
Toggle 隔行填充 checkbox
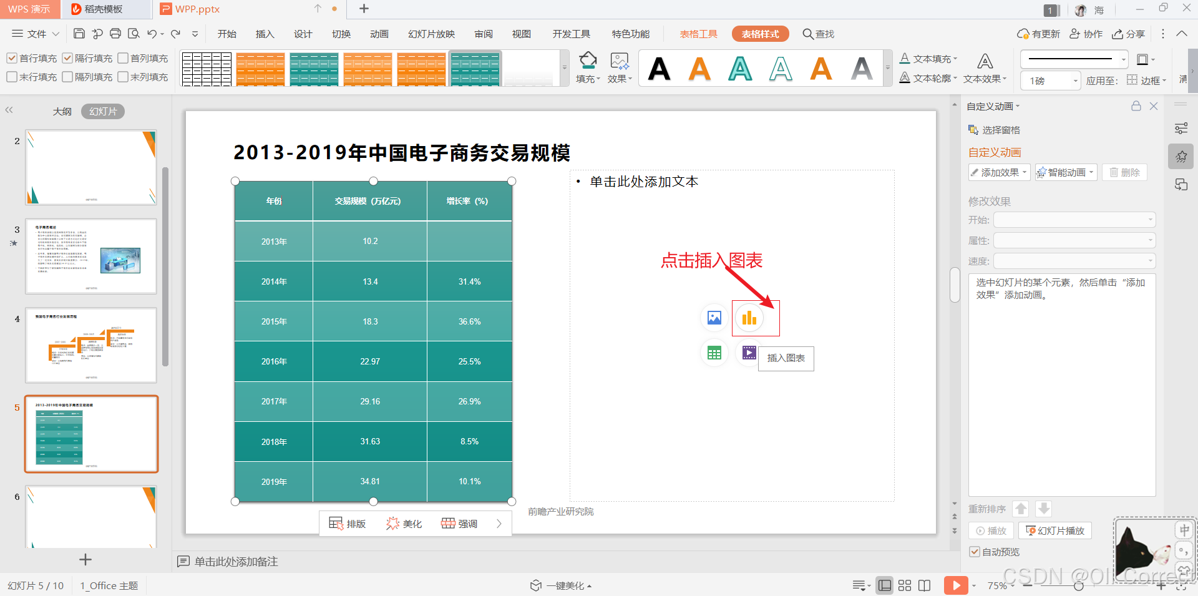[x=67, y=58]
